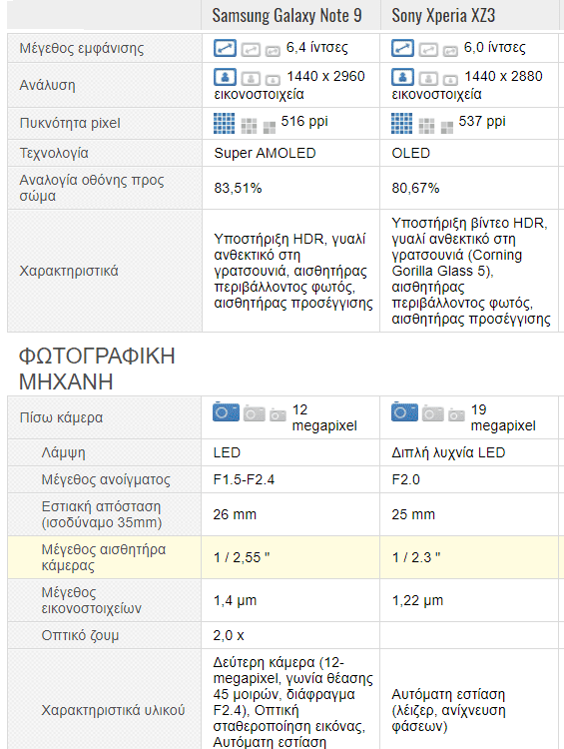This screenshot has height=749, width=564.
Task: Click the Αναλογία οθόνης προς σώμα label
Action: (x=92, y=188)
